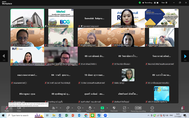Viewport: 189px width, 118px height.
Task: Open Outlook from the taskbar
Action: (79, 115)
